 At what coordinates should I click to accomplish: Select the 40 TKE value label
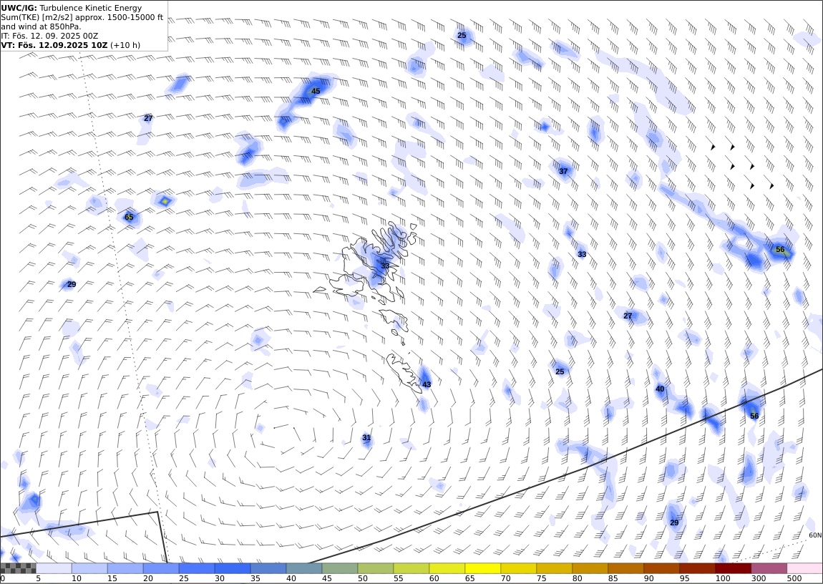(660, 389)
